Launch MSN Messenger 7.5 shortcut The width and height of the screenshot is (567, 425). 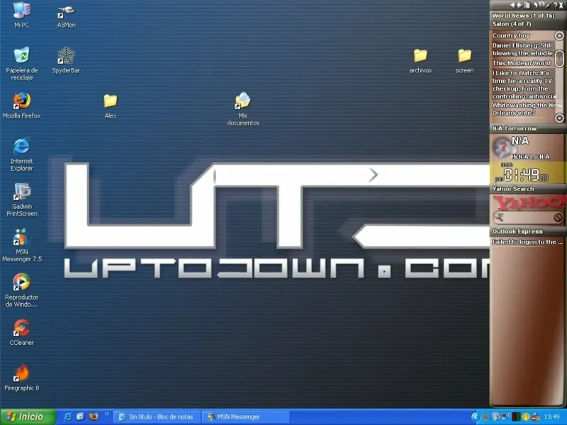tap(22, 245)
